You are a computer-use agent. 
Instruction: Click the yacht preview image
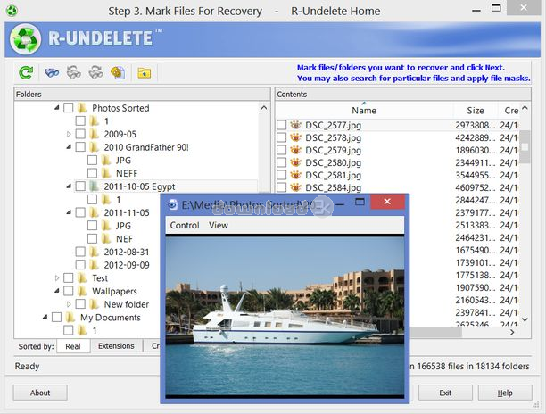pos(285,316)
